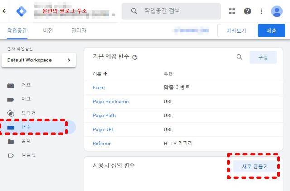
Task: Open the Google apps grid icon
Action: click(232, 11)
